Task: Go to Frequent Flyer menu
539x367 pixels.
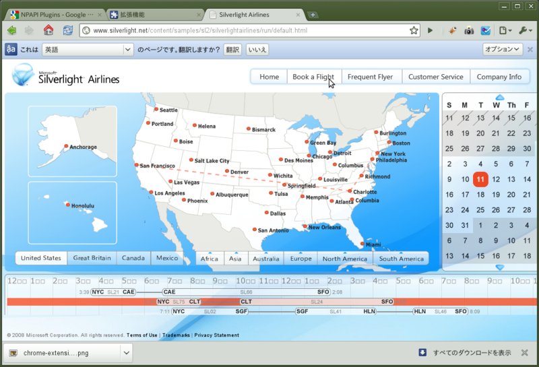Action: pos(370,77)
